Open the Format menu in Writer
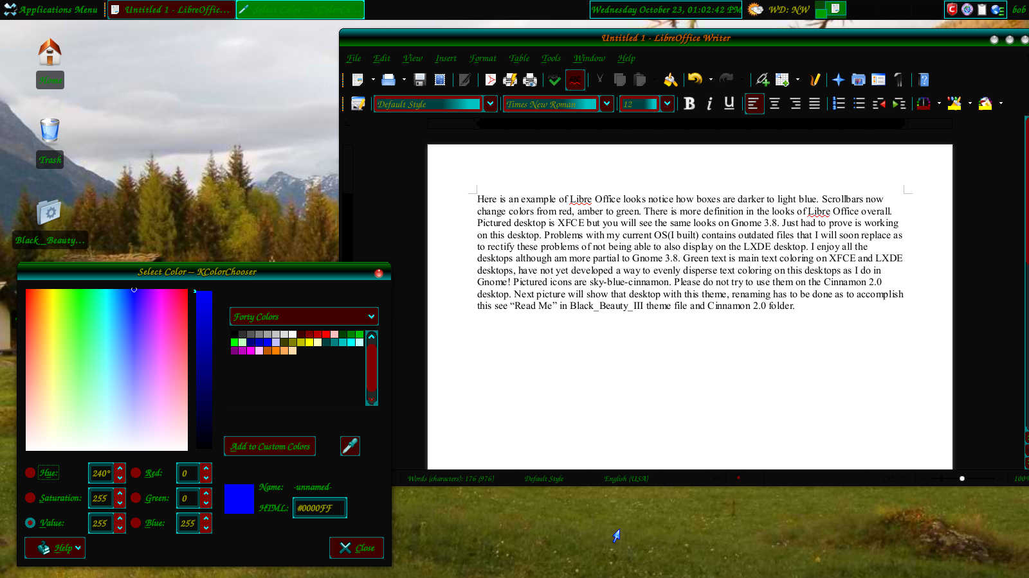The width and height of the screenshot is (1029, 578). (482, 58)
